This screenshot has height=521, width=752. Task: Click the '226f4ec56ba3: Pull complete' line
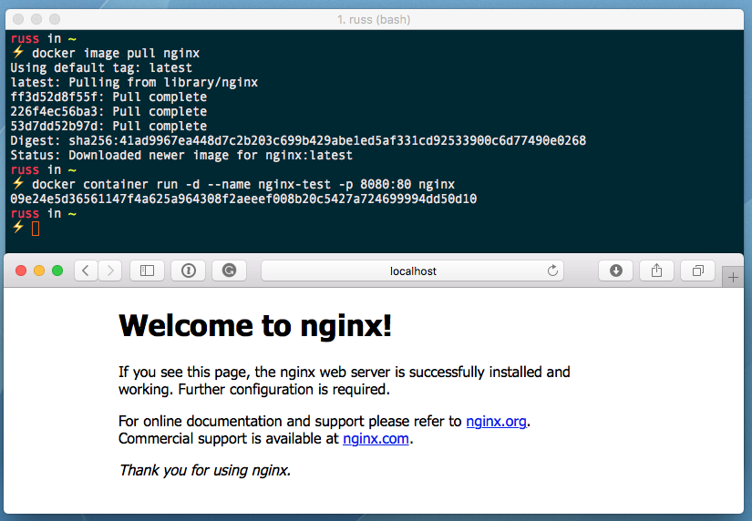(x=108, y=111)
